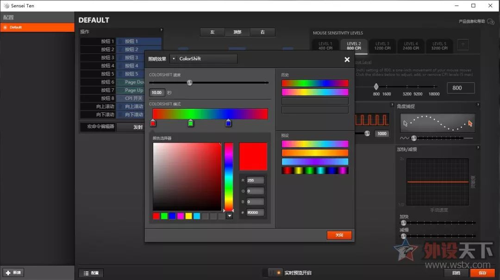Edit the polling rate field 1000
Image resolution: width=500 pixels, height=280 pixels.
tap(381, 134)
